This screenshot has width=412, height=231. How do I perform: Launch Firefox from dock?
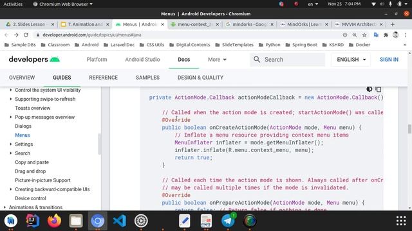54,221
